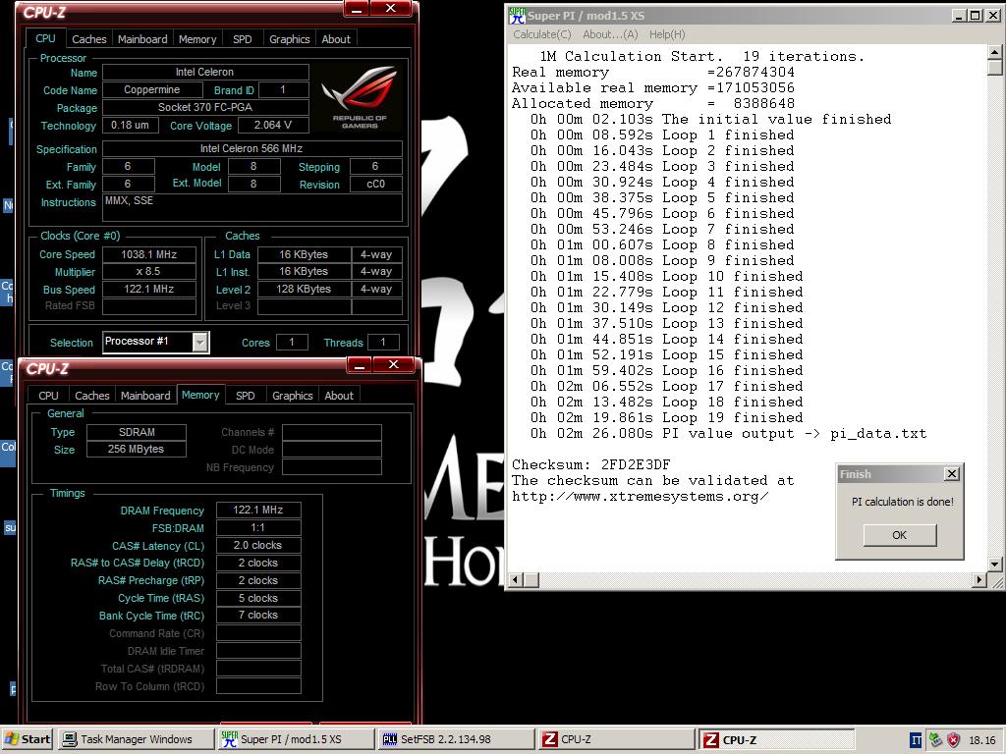Click the ROG Republic of Gamers logo
The width and height of the screenshot is (1006, 754).
coord(360,97)
